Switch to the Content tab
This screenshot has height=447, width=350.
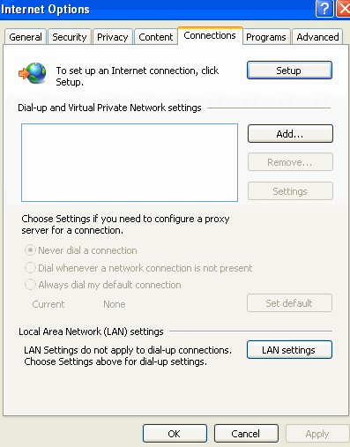pyautogui.click(x=156, y=37)
